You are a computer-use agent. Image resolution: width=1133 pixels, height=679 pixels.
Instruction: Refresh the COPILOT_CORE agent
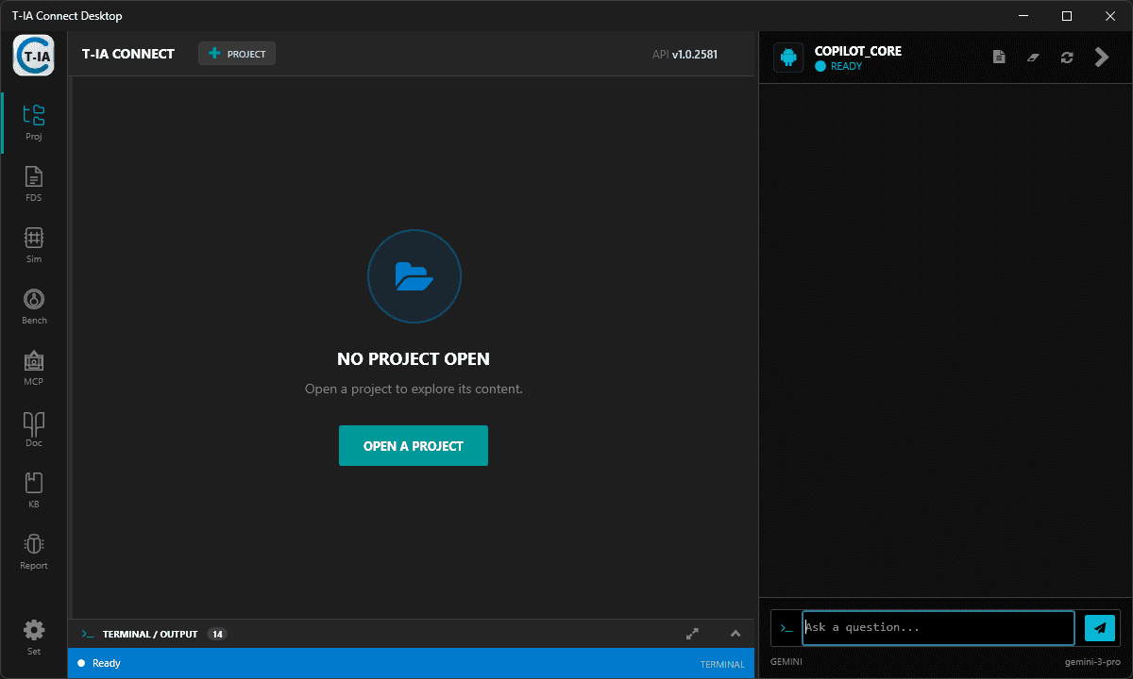(x=1067, y=57)
